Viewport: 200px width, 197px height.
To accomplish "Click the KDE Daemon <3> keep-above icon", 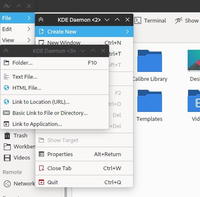I will tap(6, 51).
